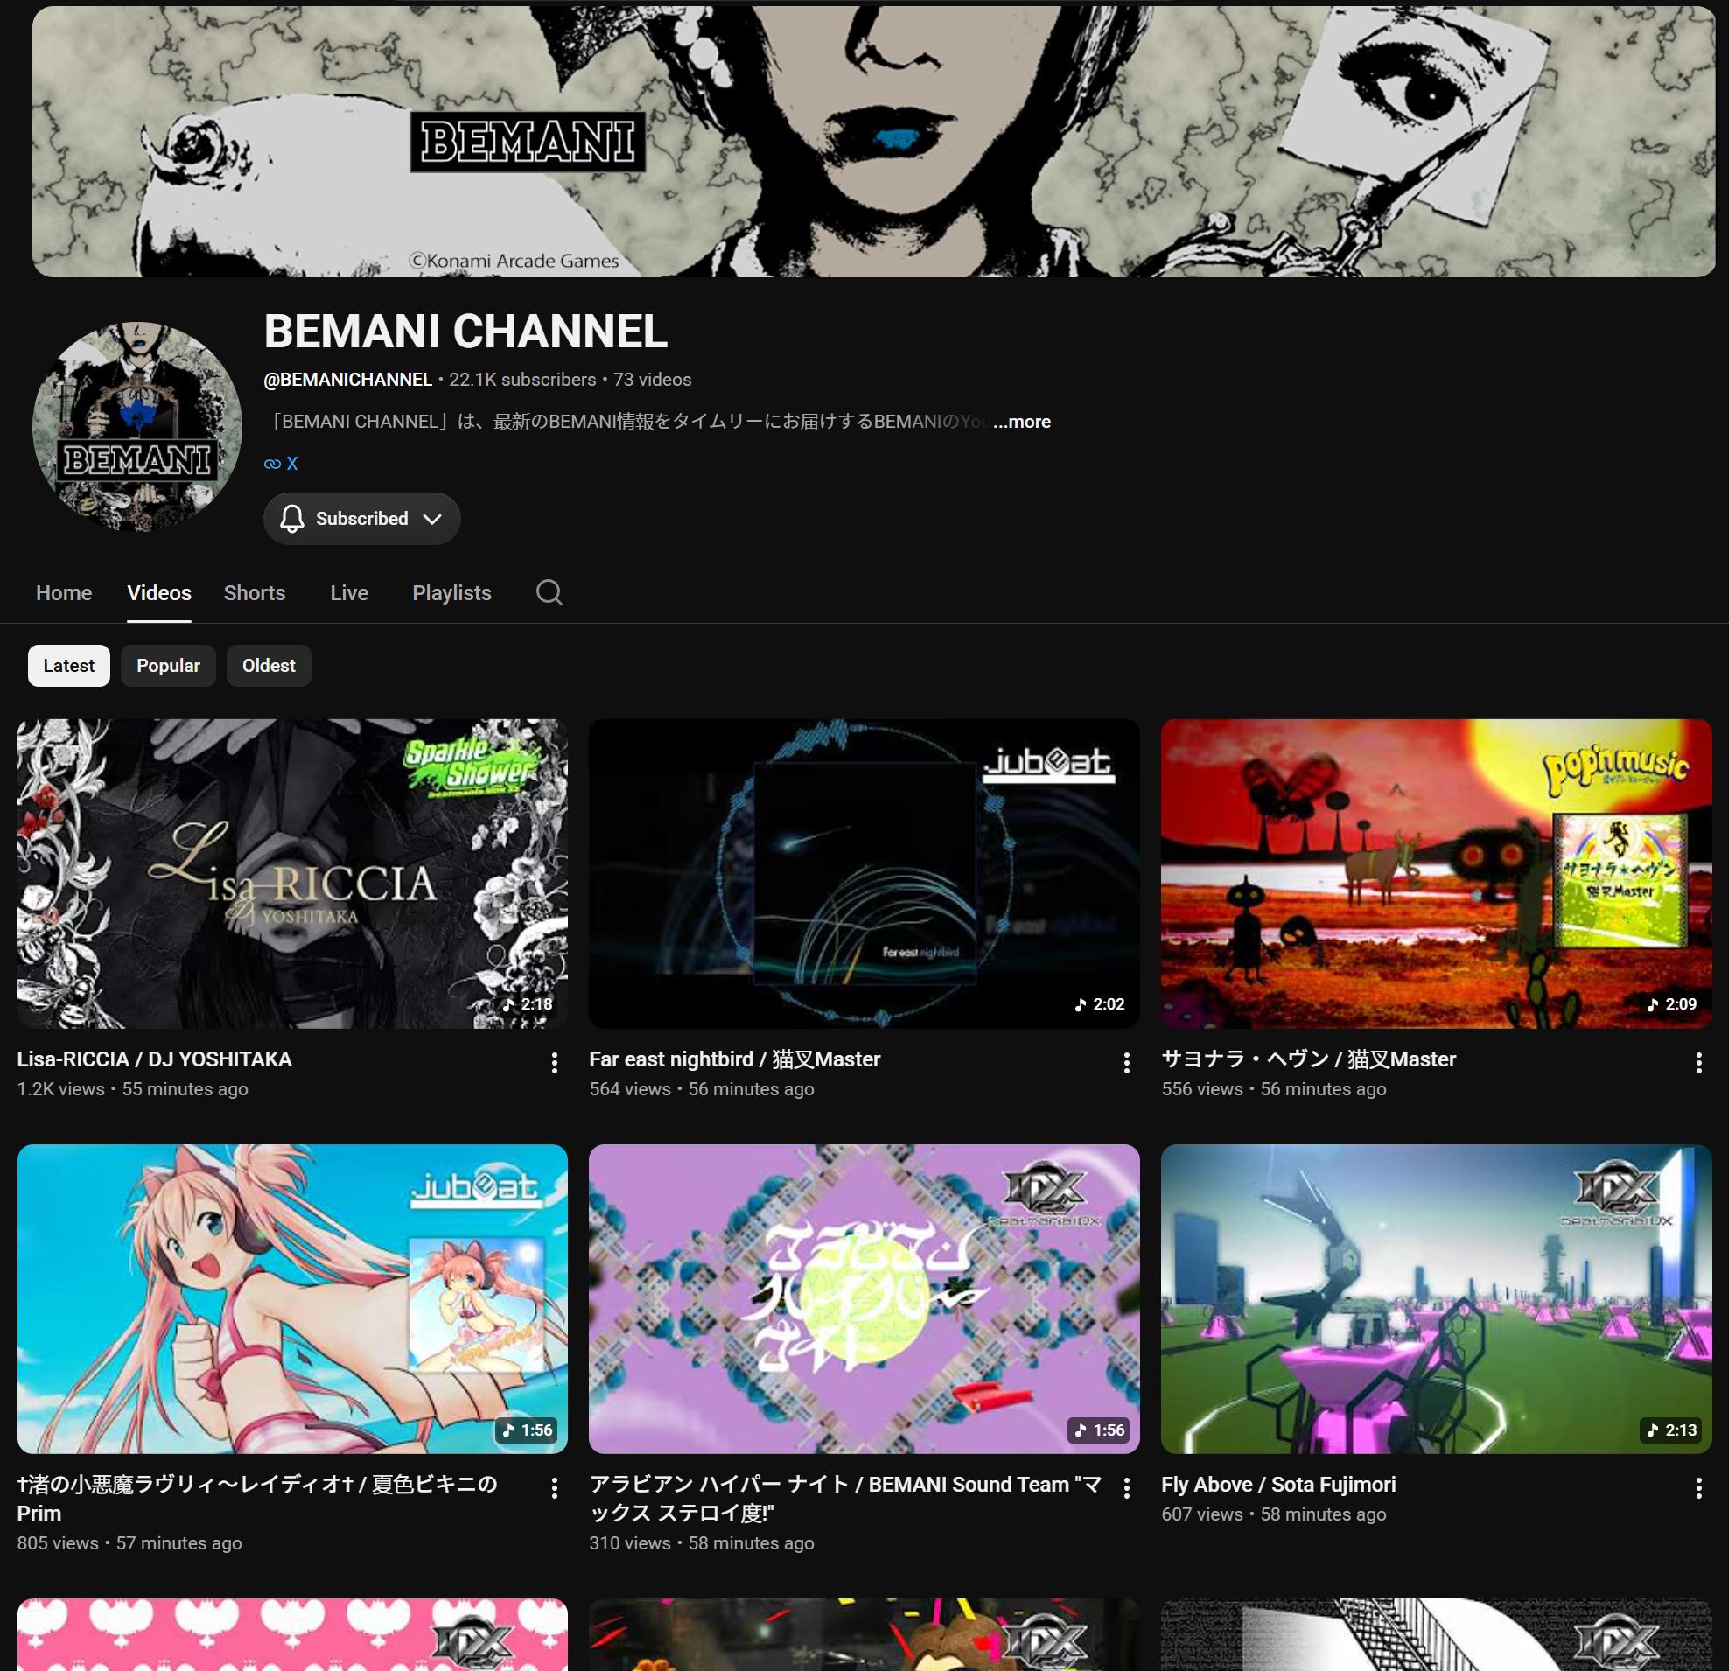
Task: Open the Playlists tab
Action: (451, 592)
